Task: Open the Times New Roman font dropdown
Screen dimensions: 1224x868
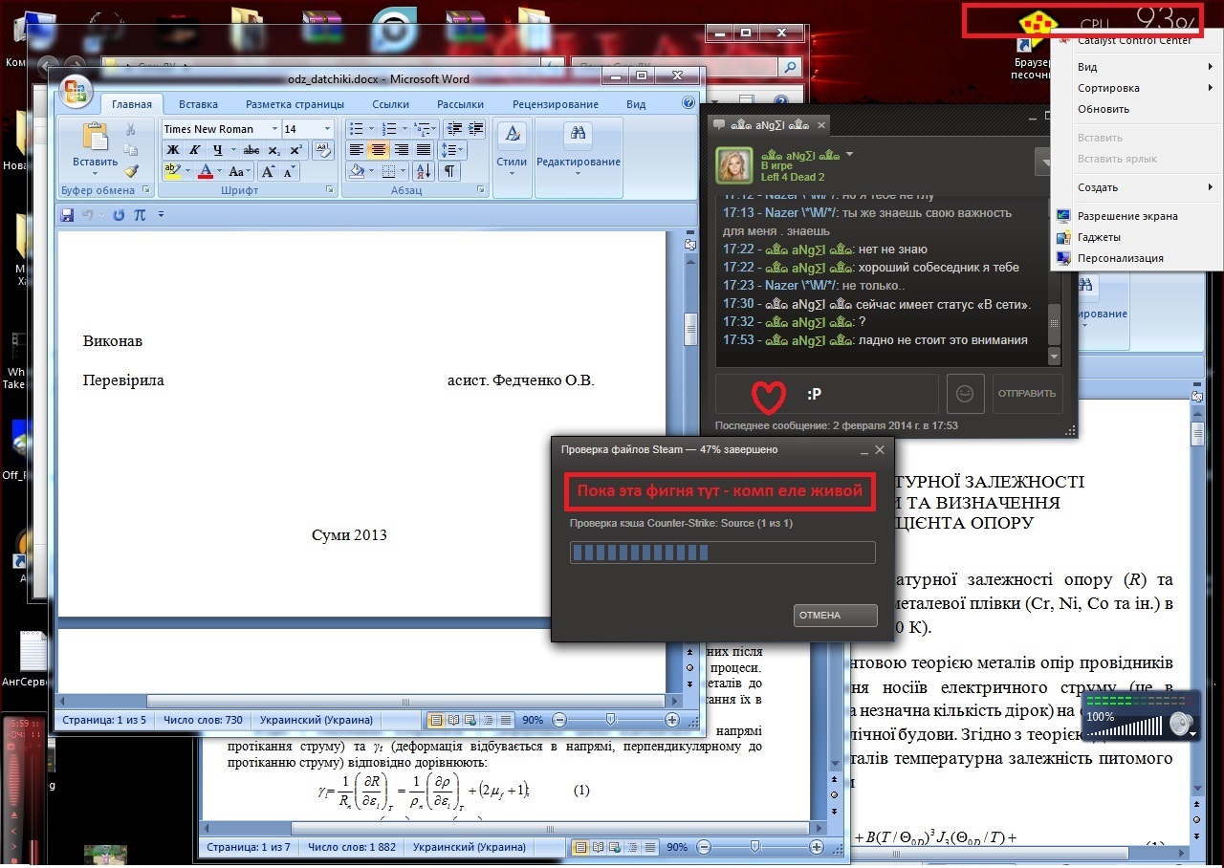Action: click(274, 129)
